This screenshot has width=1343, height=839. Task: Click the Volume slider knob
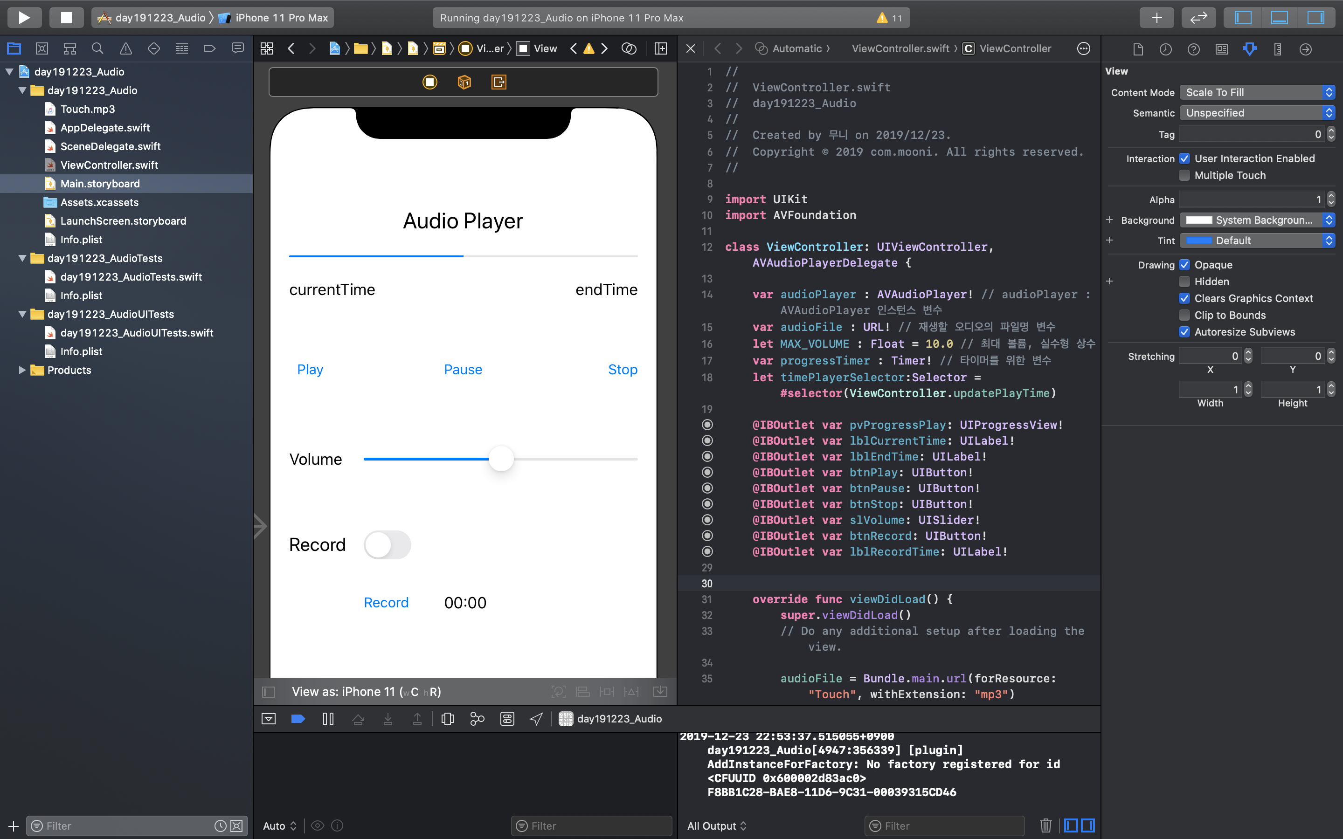[500, 459]
